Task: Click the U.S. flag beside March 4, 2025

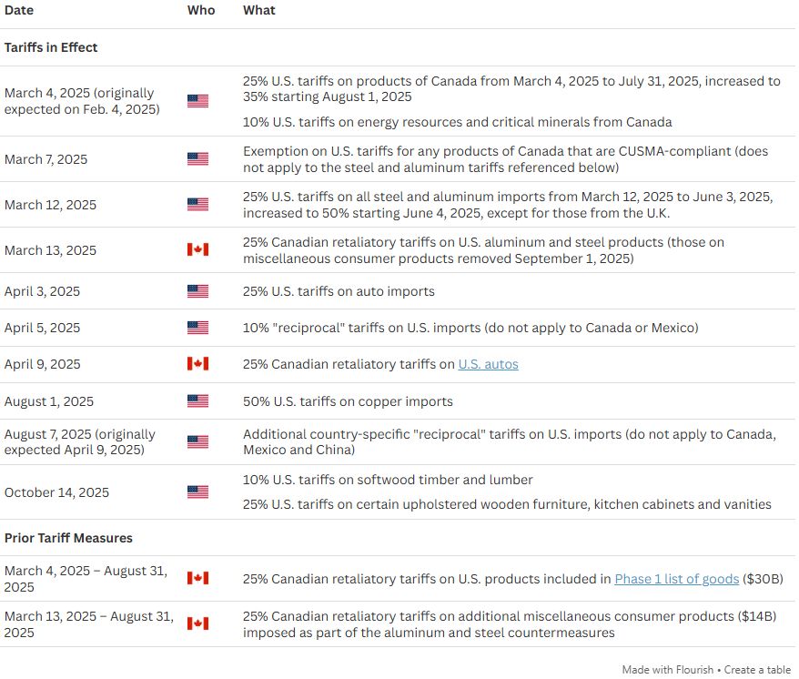Action: click(x=197, y=101)
